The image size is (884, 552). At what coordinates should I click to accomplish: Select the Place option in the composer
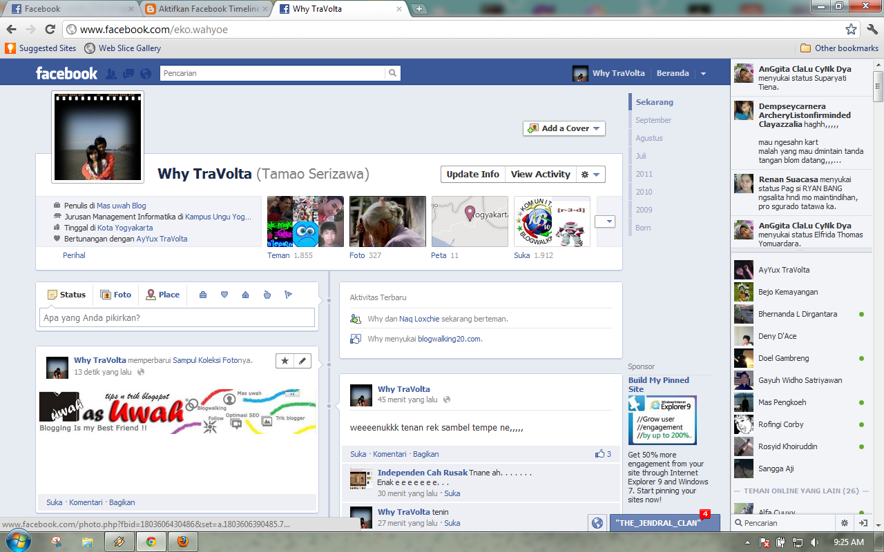(162, 294)
